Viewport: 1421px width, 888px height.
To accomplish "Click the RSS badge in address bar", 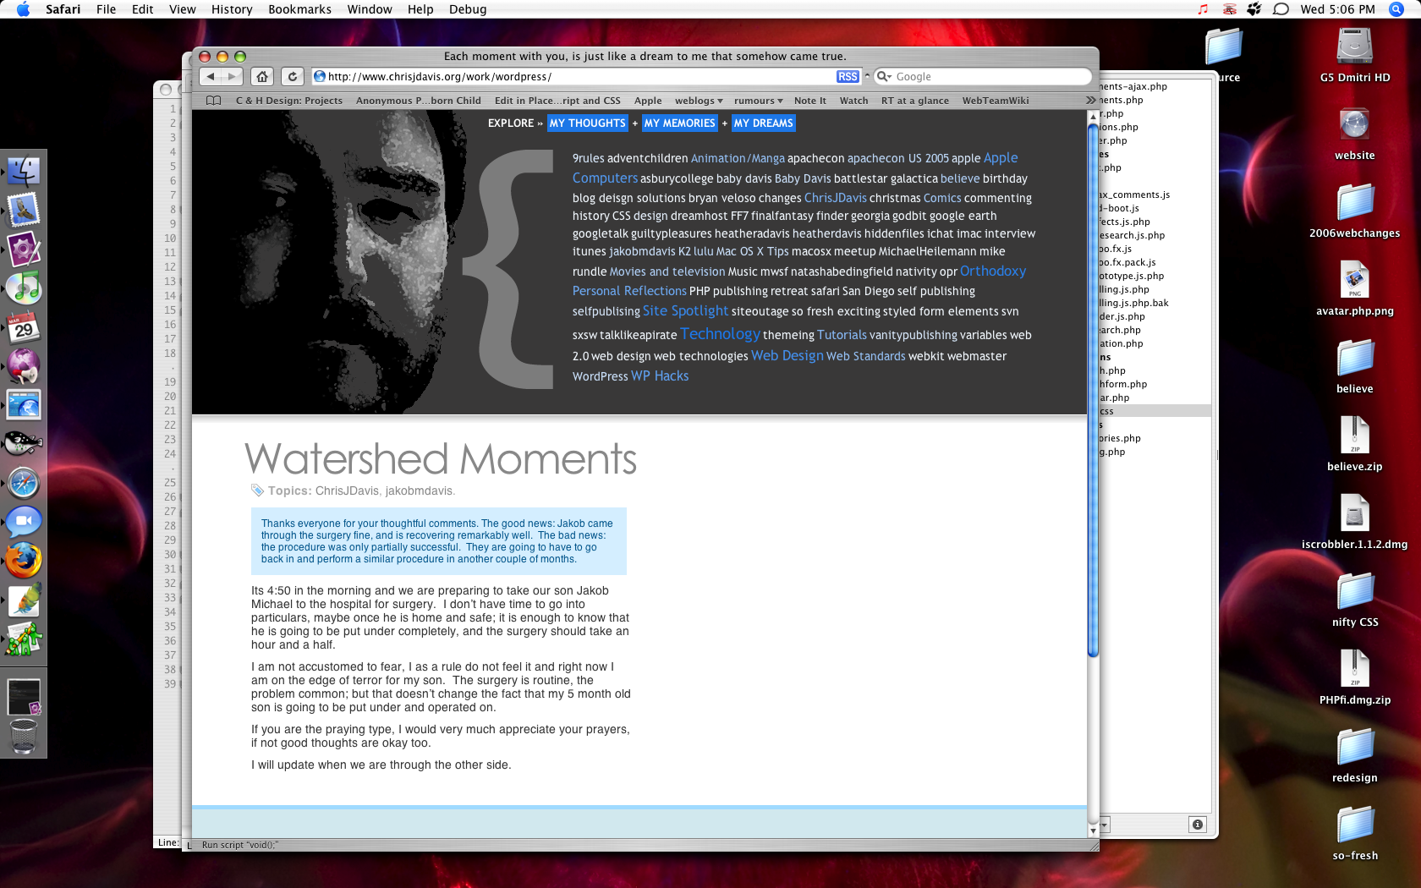I will (848, 76).
